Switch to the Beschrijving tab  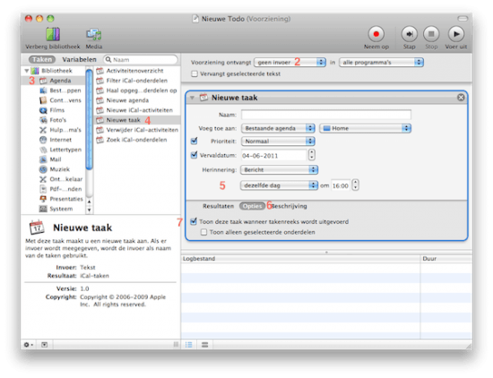point(290,206)
